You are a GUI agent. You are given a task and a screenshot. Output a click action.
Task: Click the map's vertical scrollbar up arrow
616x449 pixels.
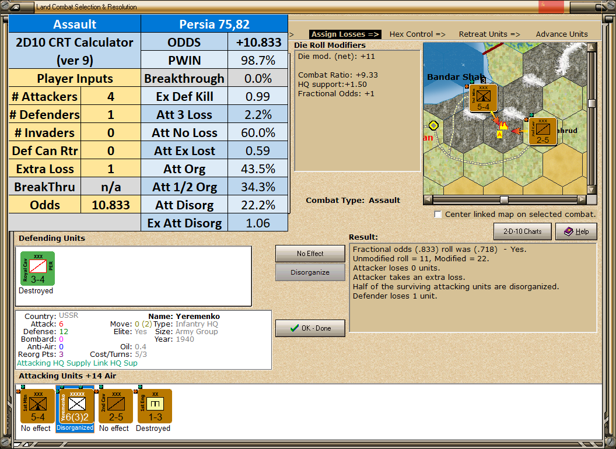click(x=591, y=48)
